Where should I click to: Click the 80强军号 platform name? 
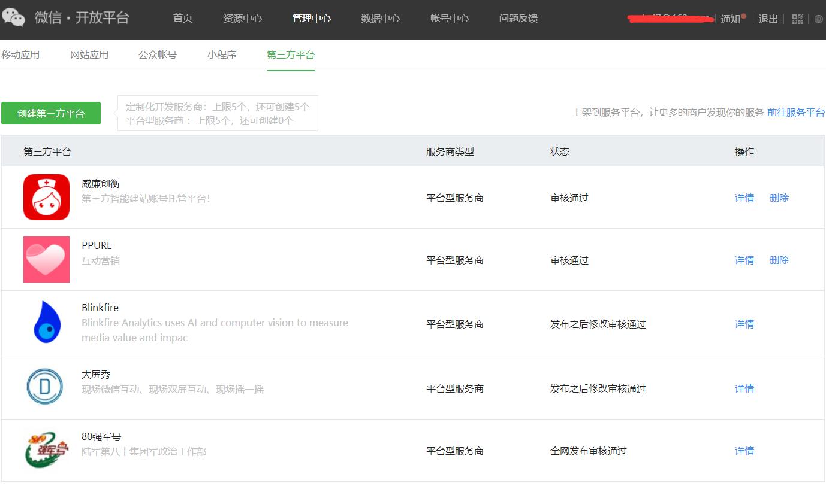coord(101,437)
